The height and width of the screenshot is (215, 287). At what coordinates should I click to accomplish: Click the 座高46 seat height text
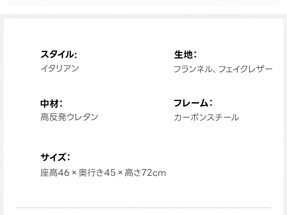[x=54, y=173]
